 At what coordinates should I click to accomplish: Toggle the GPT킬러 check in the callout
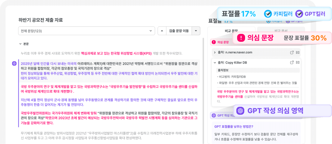click(x=299, y=14)
